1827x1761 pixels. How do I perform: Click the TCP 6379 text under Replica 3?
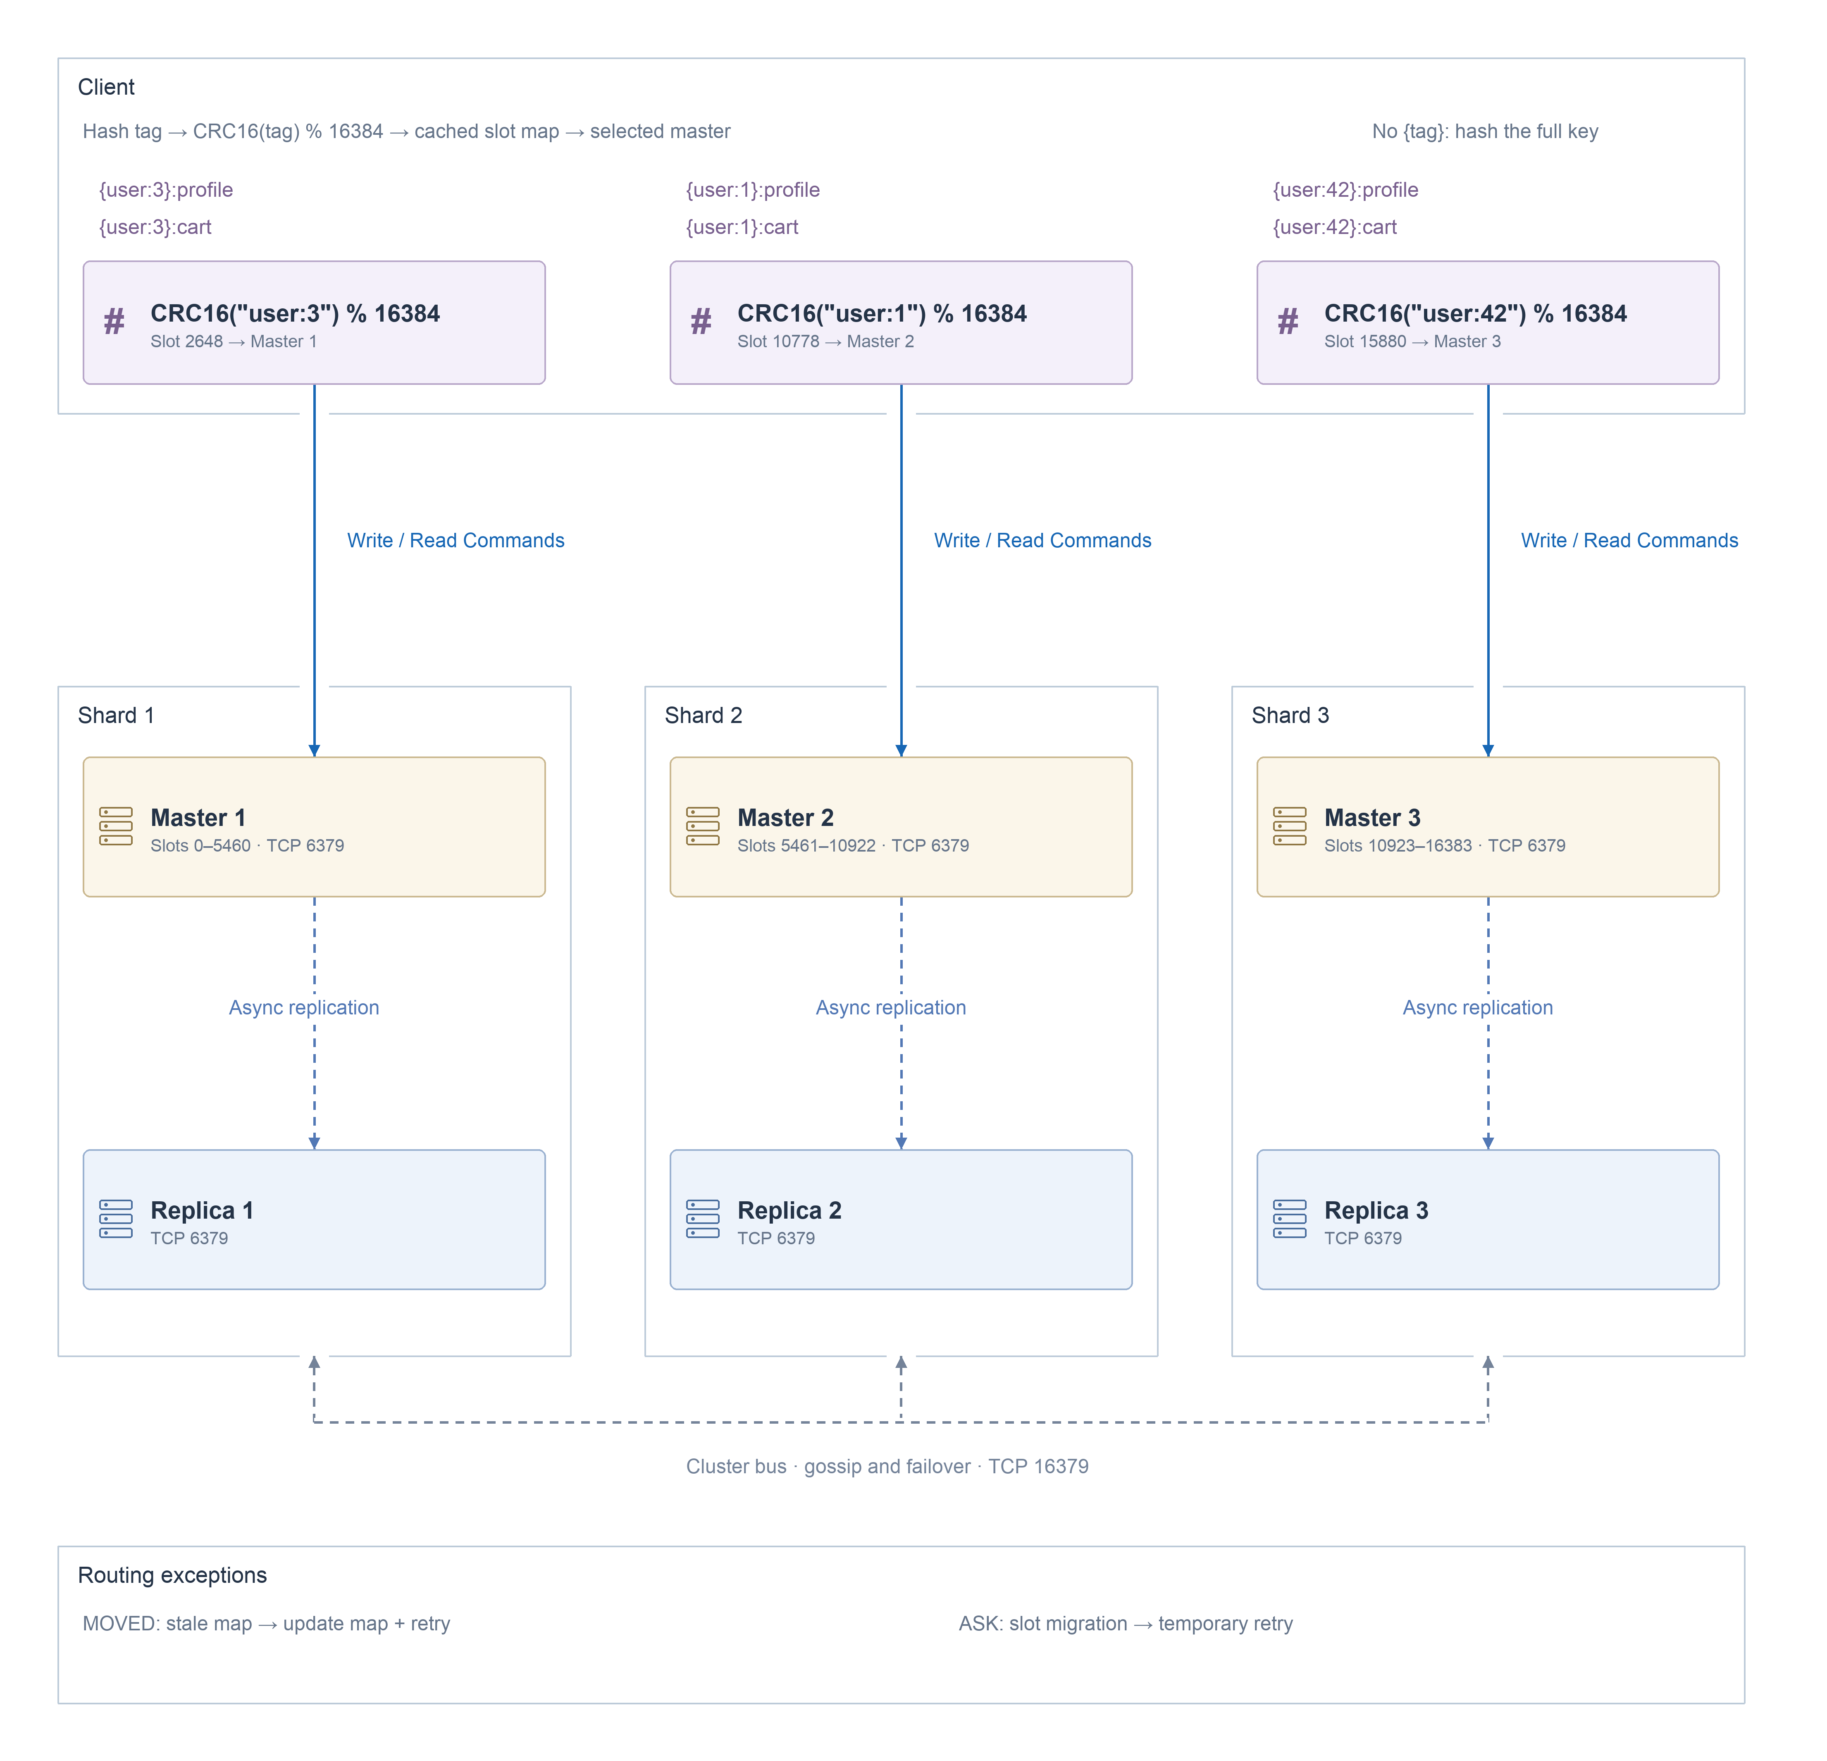coord(1364,1238)
